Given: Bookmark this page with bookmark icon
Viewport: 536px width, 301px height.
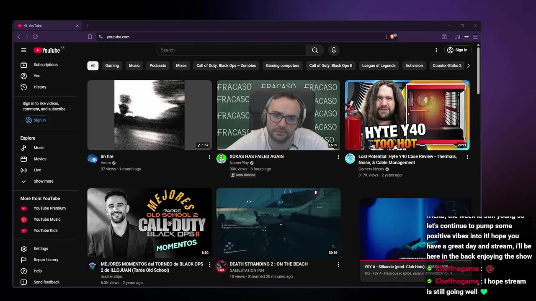Looking at the screenshot, I should 90,37.
